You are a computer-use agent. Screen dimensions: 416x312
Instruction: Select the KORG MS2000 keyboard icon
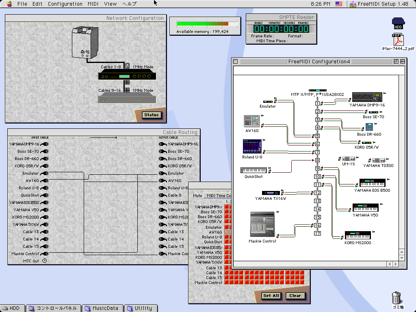(x=357, y=235)
